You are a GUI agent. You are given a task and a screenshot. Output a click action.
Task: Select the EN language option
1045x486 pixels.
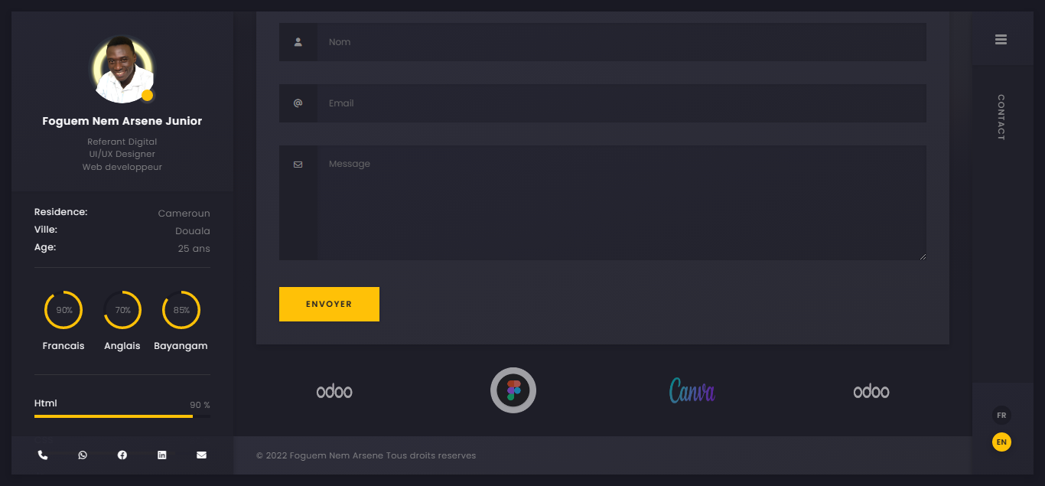pyautogui.click(x=1001, y=442)
